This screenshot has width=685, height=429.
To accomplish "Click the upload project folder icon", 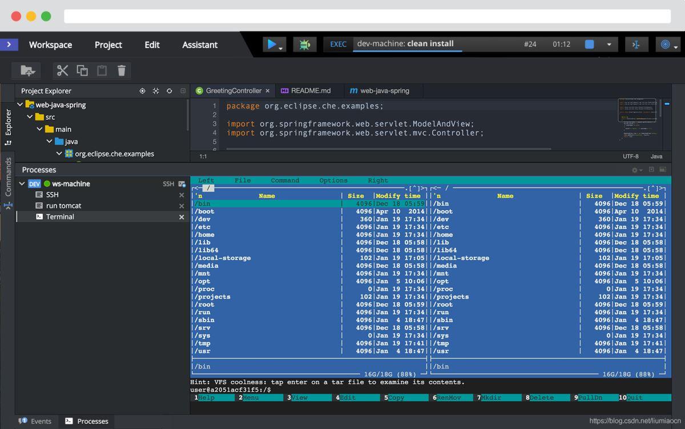I will pos(27,70).
